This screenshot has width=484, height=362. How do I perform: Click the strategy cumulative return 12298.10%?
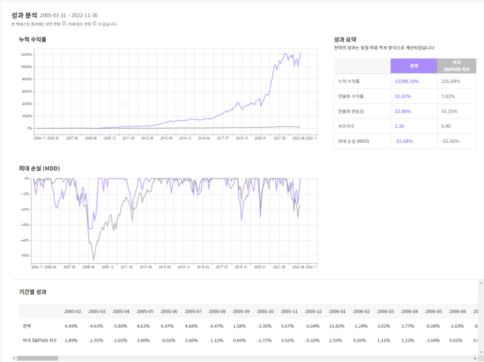coord(406,81)
